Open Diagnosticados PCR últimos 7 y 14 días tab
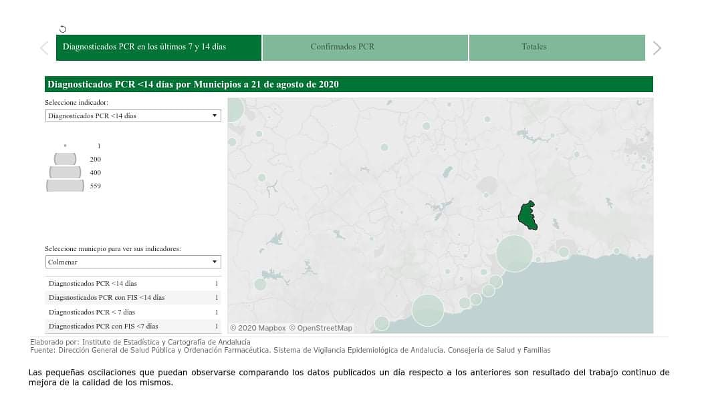 click(158, 47)
